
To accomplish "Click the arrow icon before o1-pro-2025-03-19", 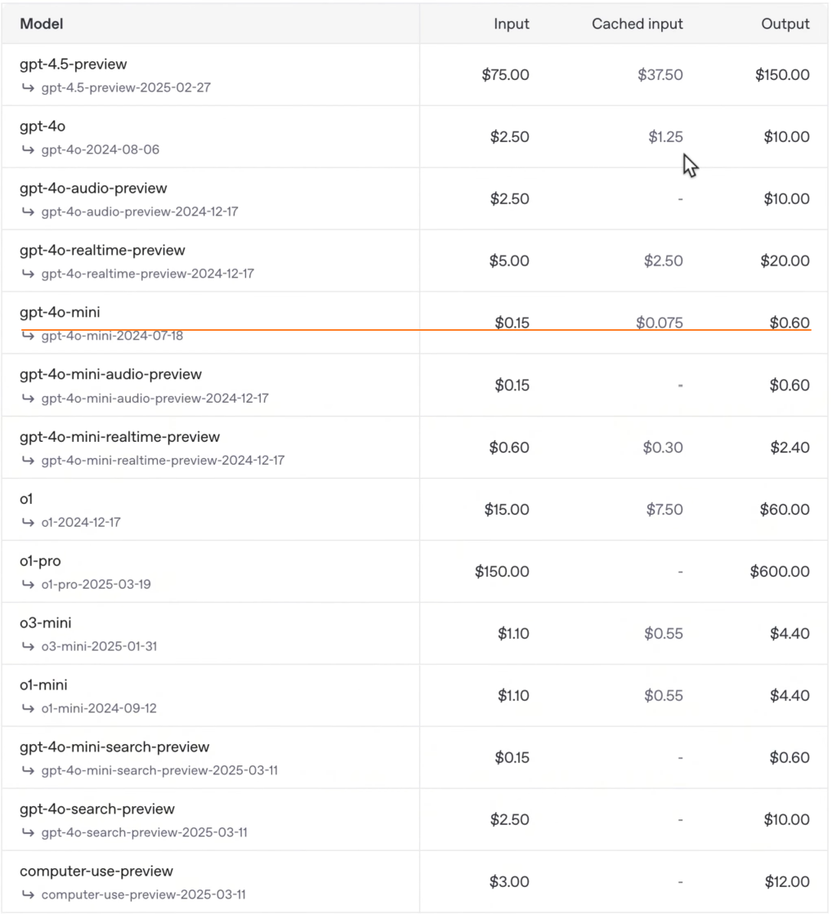I will 28,584.
